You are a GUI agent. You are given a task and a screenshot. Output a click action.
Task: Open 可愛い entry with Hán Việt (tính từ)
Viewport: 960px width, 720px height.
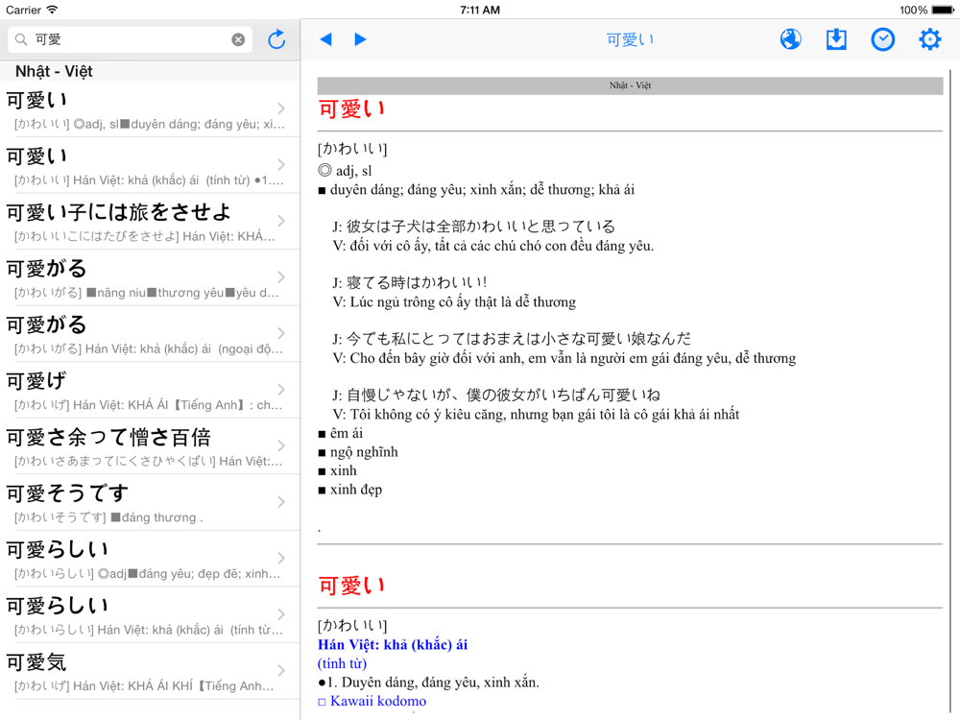tap(150, 165)
